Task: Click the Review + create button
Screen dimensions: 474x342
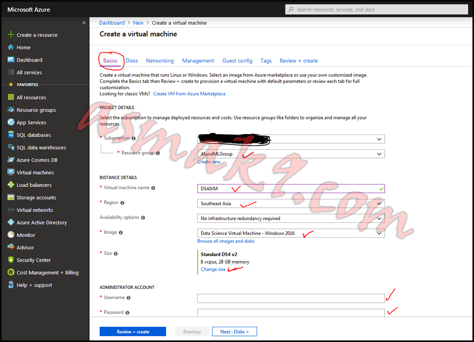Action: click(132, 331)
